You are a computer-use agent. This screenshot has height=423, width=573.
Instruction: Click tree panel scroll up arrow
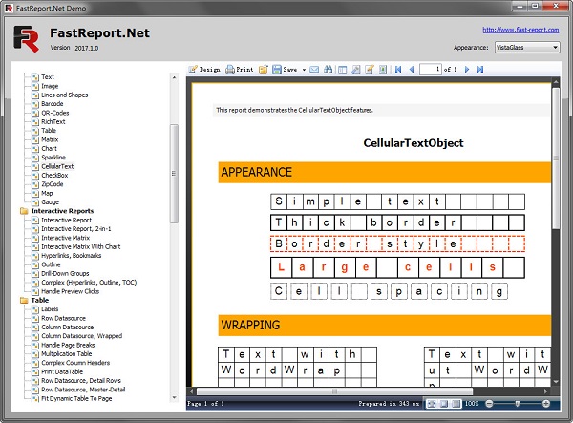tap(174, 77)
